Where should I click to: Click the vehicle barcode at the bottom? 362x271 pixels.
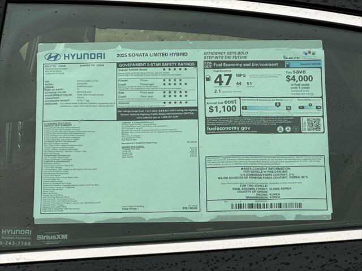[x=266, y=206]
